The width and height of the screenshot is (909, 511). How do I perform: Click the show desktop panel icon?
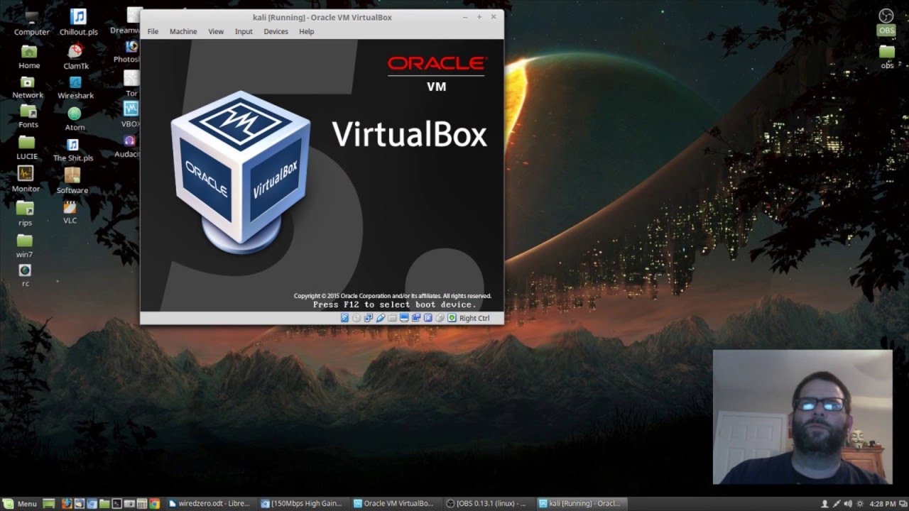[48, 504]
